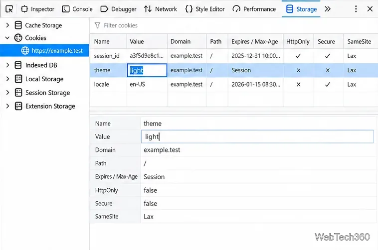Image resolution: width=378 pixels, height=250 pixels.
Task: Select the locale cookie name cell
Action: (x=108, y=85)
